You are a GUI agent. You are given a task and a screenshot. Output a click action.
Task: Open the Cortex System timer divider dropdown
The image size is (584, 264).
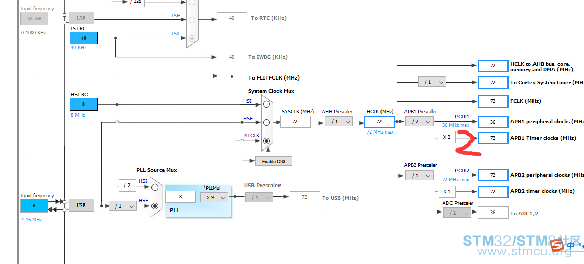pos(432,82)
